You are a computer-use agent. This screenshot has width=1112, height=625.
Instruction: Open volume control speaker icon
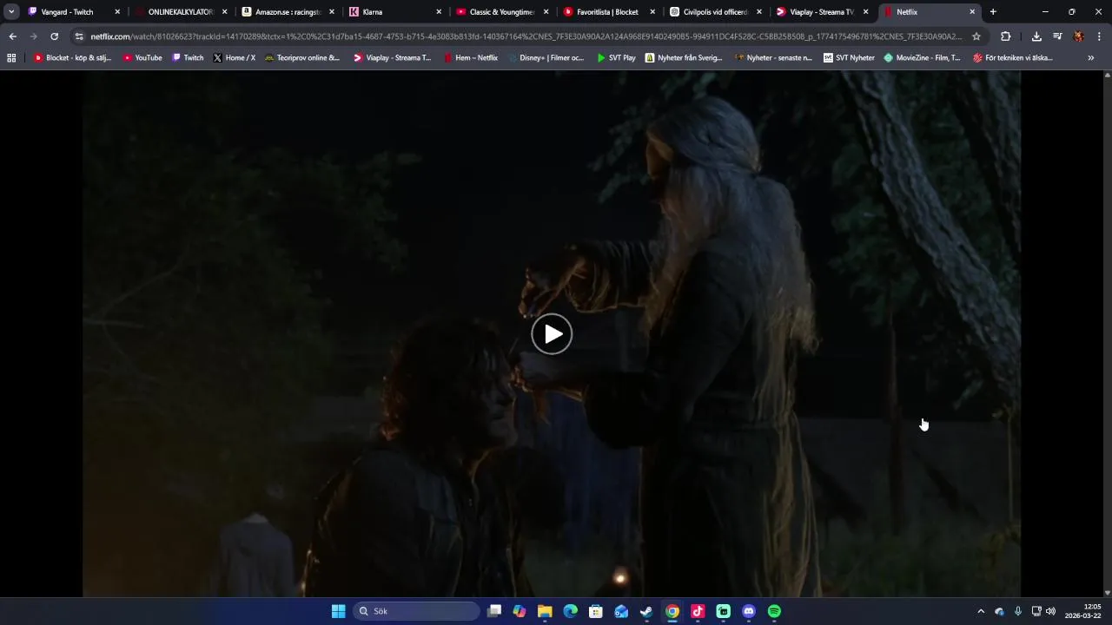coord(1051,611)
